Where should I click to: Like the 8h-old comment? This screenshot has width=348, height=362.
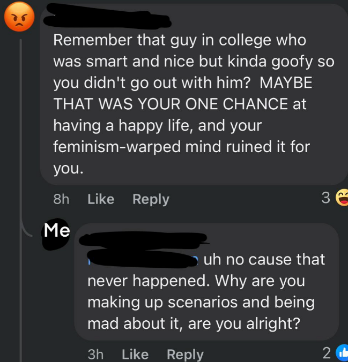[101, 199]
